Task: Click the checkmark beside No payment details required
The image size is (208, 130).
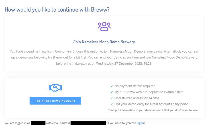Action: pyautogui.click(x=112, y=86)
